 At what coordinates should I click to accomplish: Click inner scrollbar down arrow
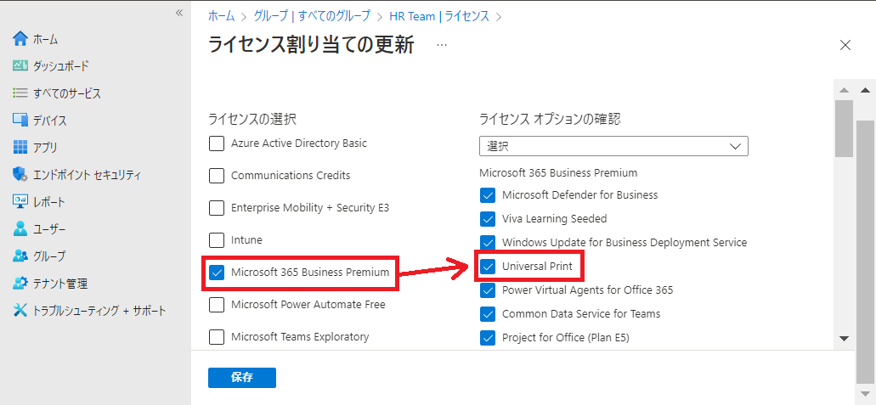(x=845, y=339)
